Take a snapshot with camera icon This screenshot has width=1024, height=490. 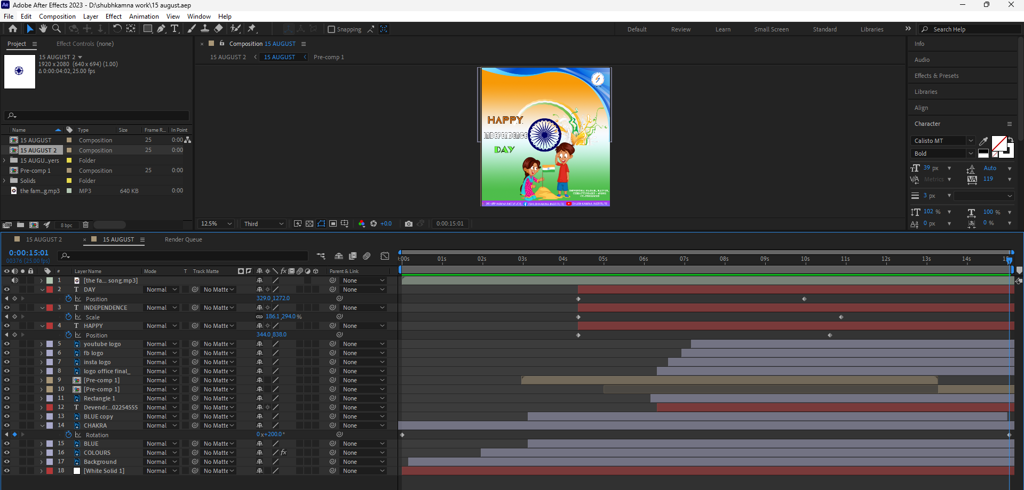[409, 223]
